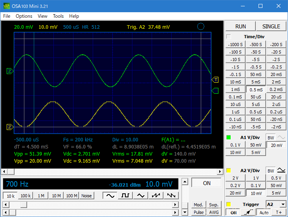Set A1 V/Div to 5 mV
Image resolution: width=288 pixels, height=217 pixels.
point(256,152)
